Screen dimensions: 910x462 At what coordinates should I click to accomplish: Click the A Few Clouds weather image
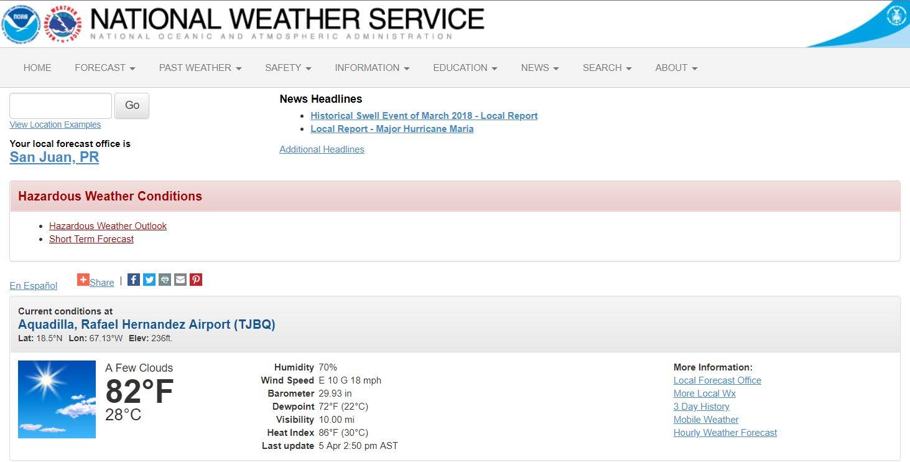[57, 399]
